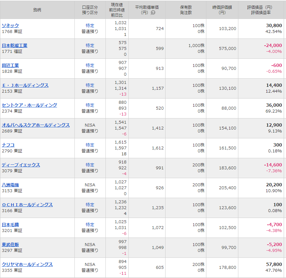This screenshot has height=278, width=286.
Task: Click the 57,800 profit for クリヤマホールディングス
Action: (274, 264)
